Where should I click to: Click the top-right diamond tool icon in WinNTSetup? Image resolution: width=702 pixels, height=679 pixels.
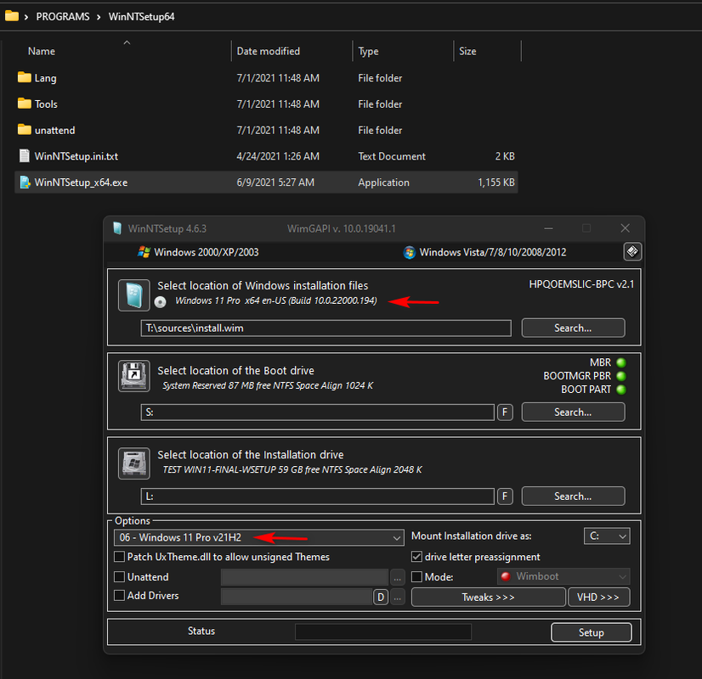(632, 252)
